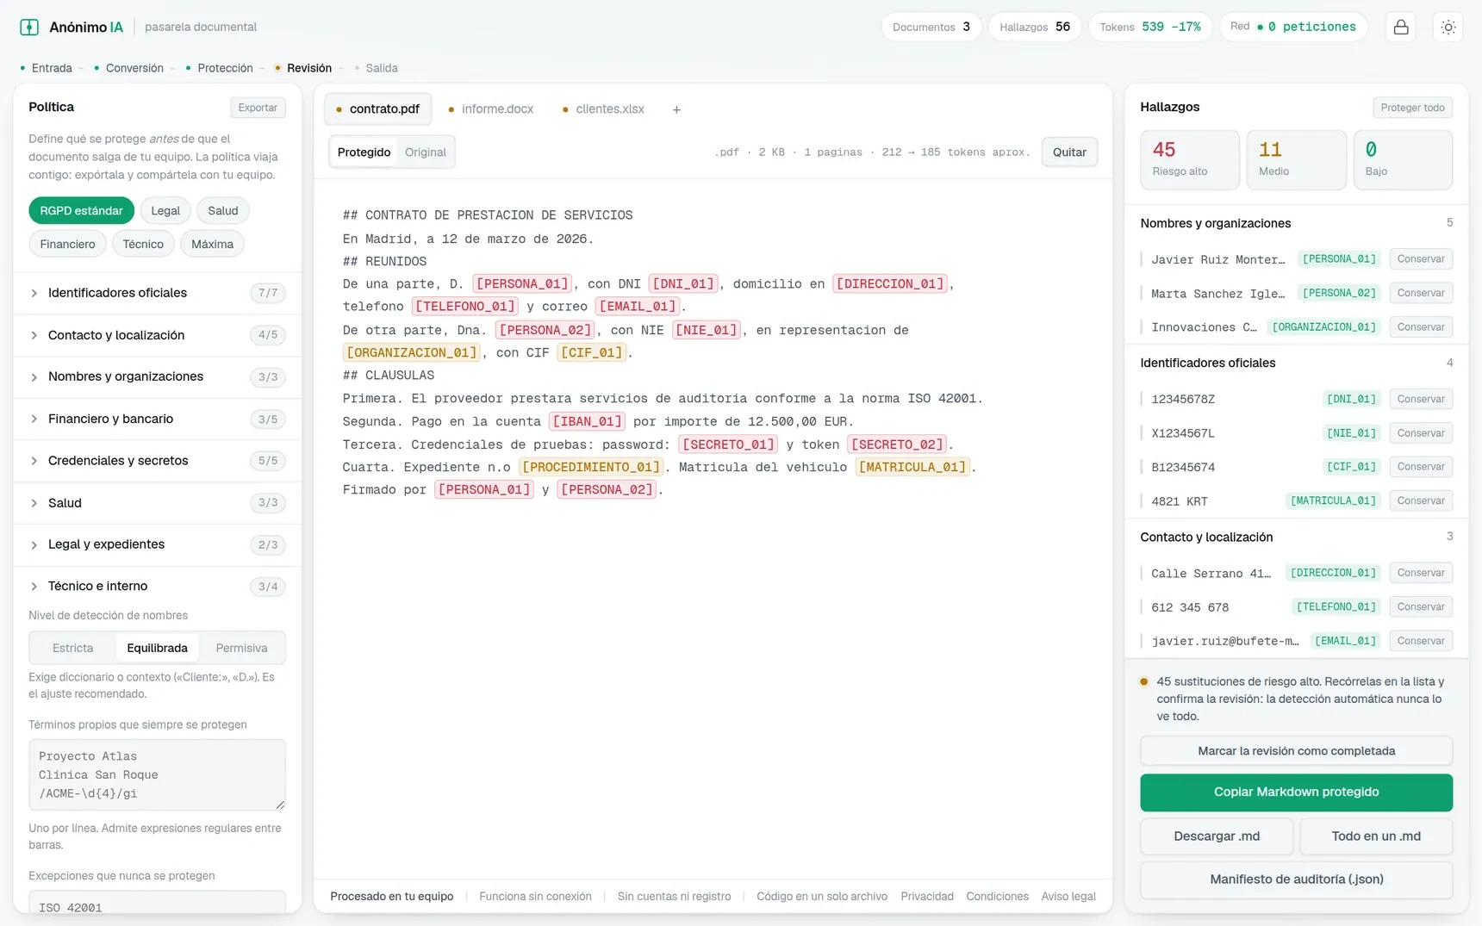Click the Bajo 0 risk card
This screenshot has height=926, width=1482.
[x=1403, y=160]
